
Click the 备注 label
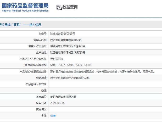44,91
